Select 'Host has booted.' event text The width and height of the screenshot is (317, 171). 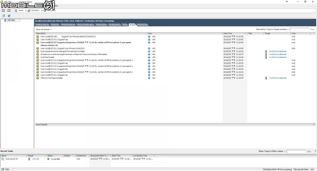point(48,57)
